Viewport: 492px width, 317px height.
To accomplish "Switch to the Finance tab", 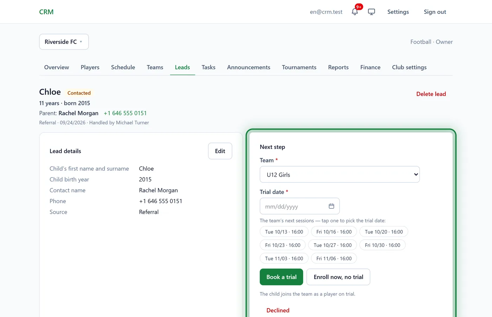I will click(370, 67).
